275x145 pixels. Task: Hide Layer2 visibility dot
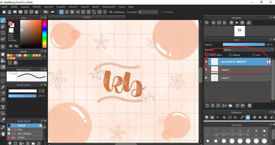point(206,70)
